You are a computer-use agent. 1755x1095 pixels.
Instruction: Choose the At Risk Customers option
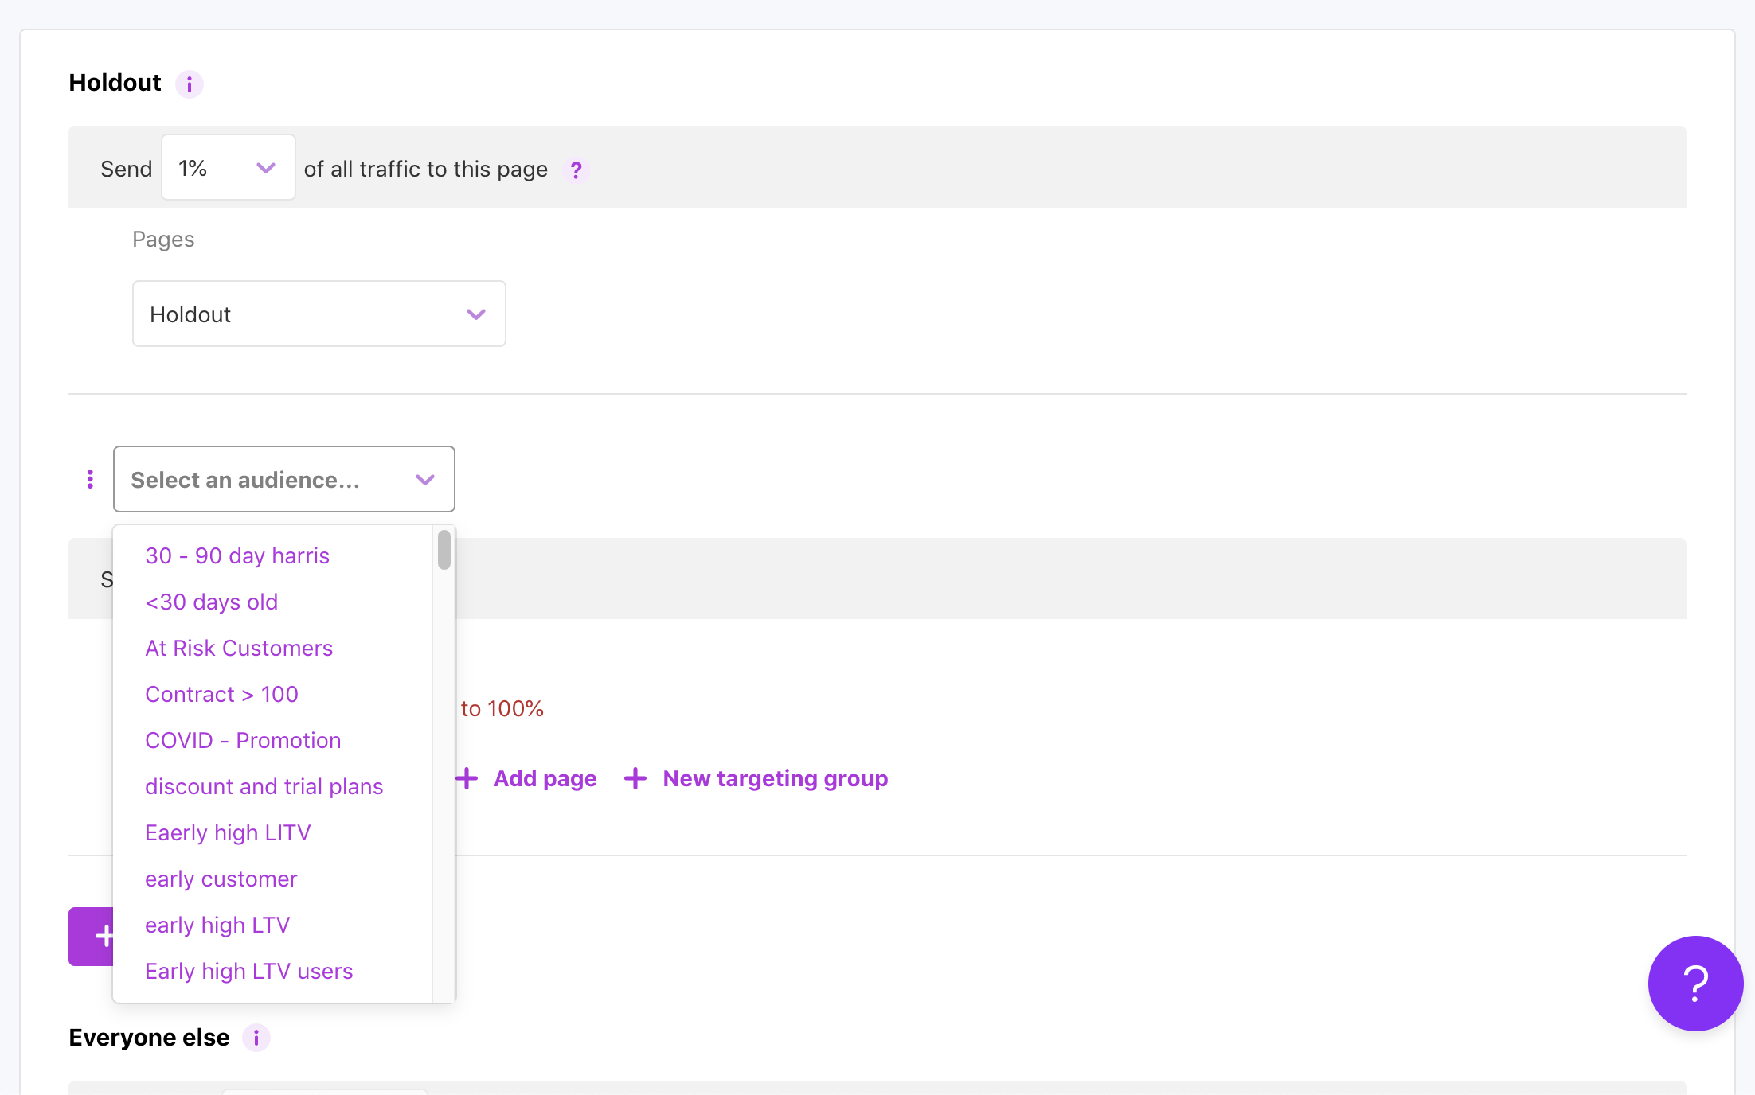click(x=239, y=648)
